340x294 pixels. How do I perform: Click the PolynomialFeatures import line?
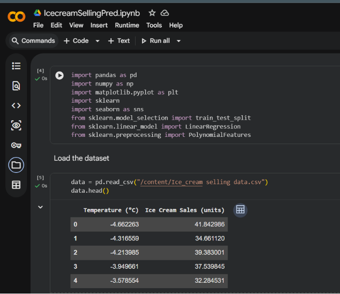click(161, 135)
